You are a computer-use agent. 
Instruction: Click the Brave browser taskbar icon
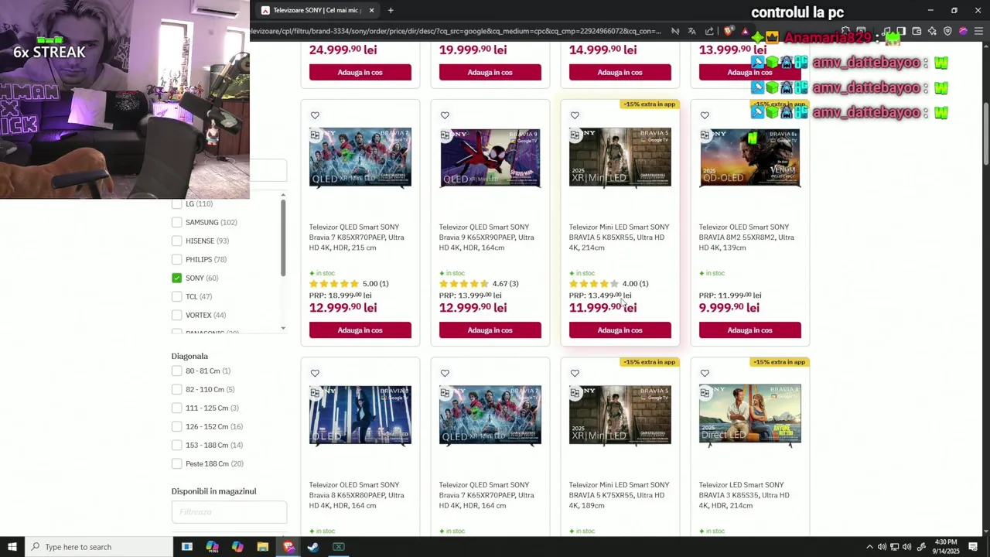coord(288,547)
